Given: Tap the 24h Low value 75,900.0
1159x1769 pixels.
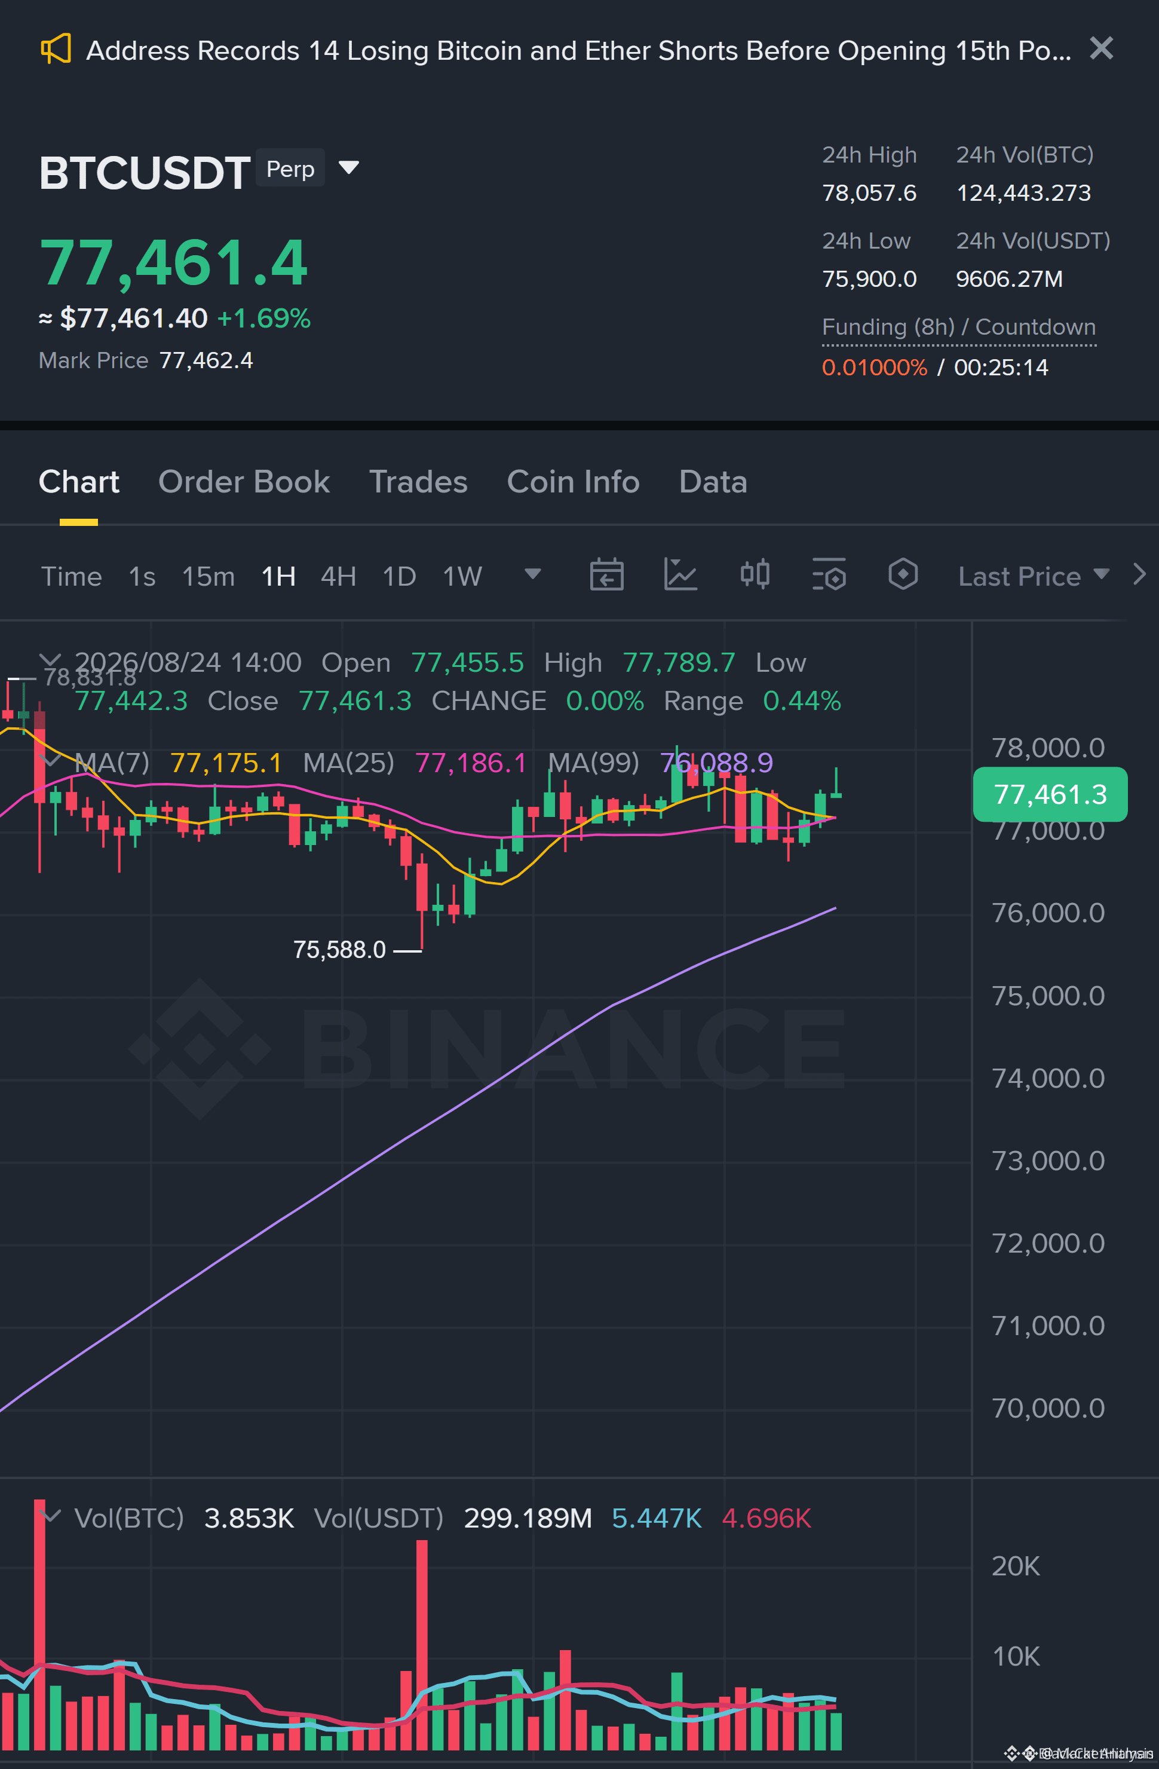Looking at the screenshot, I should click(869, 280).
